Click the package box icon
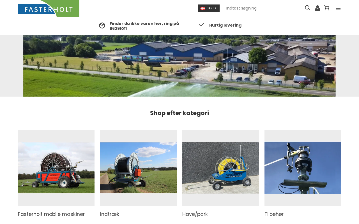The image size is (359, 224). 102,25
